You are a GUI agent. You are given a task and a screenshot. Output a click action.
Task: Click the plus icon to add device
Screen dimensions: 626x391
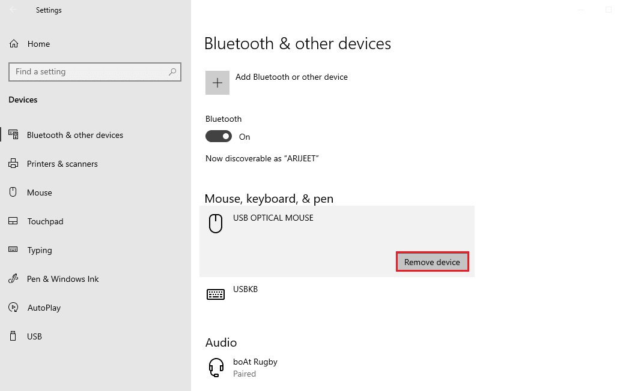[217, 83]
